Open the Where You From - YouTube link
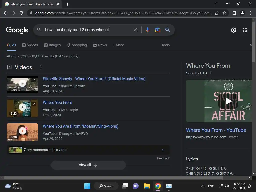This screenshot has height=192, width=256. [x=216, y=130]
